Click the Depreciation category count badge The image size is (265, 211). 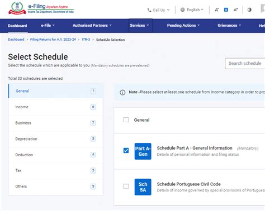click(93, 138)
